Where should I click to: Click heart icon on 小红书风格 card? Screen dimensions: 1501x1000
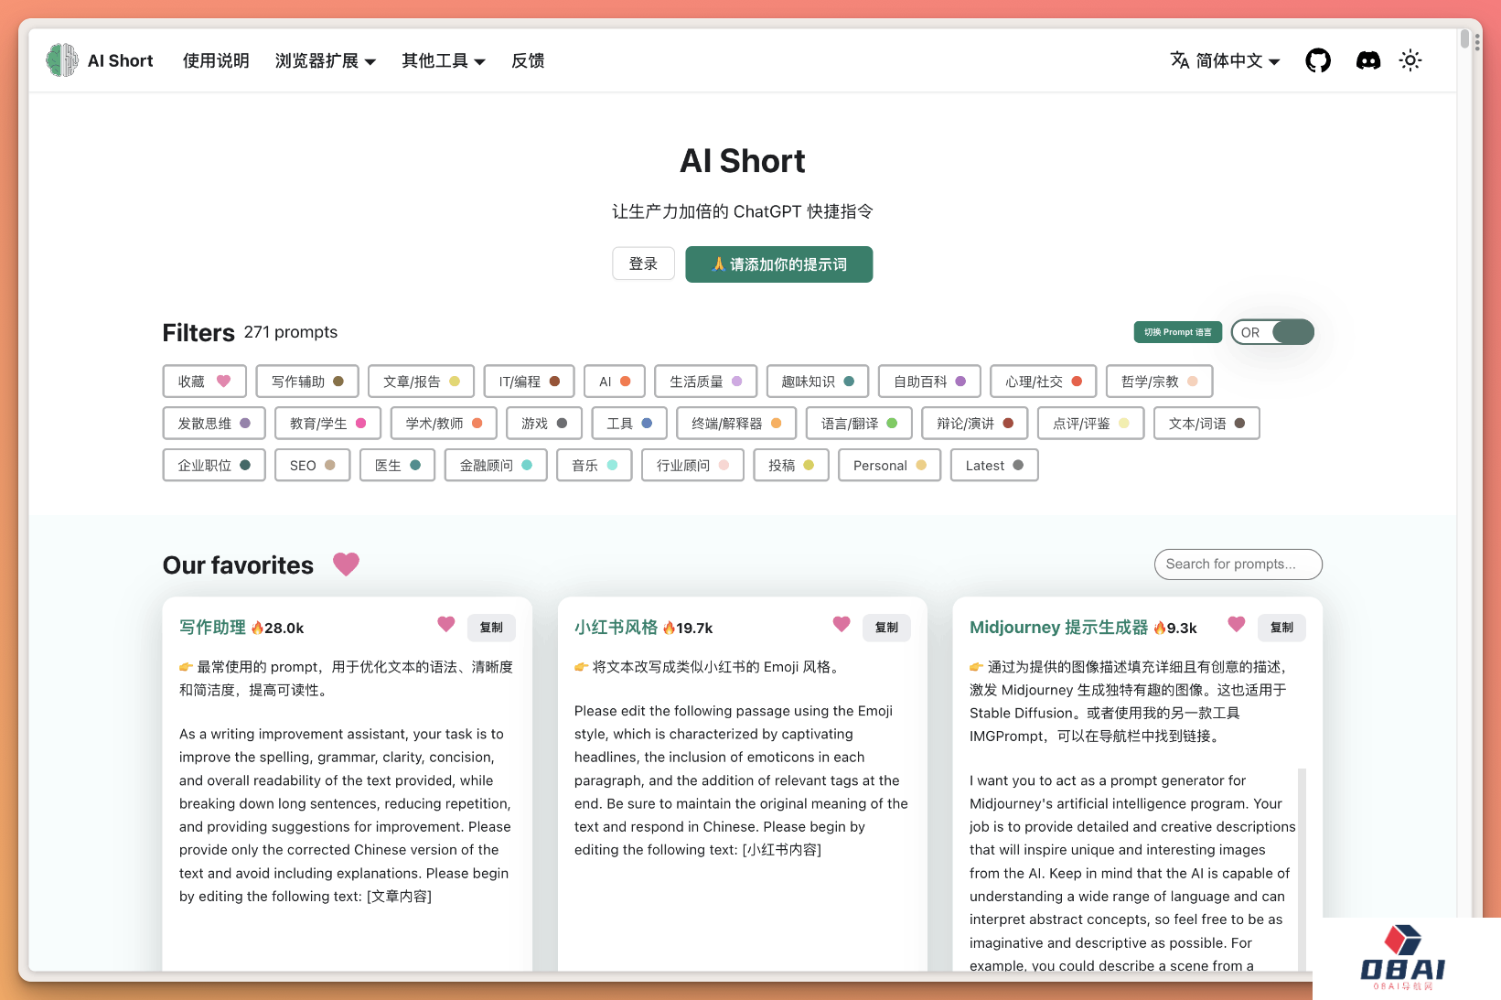(x=842, y=624)
